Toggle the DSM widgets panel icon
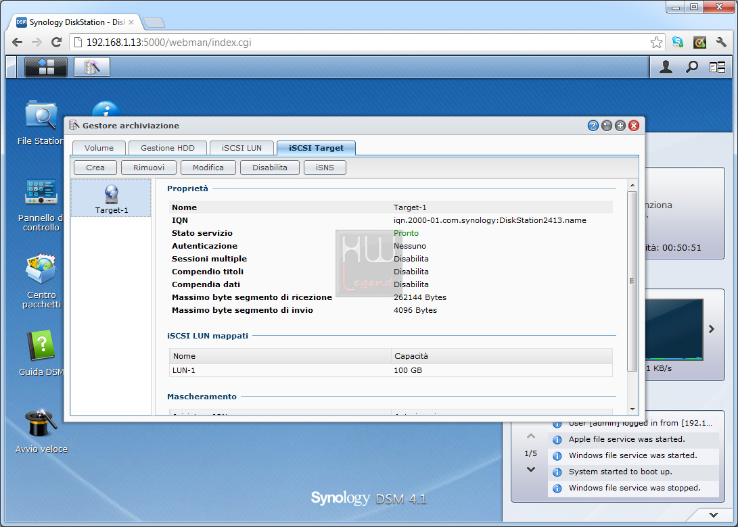738x527 pixels. pos(717,68)
